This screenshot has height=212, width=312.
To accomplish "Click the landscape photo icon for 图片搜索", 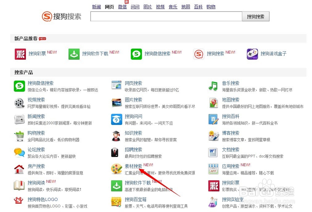I will tap(117, 103).
